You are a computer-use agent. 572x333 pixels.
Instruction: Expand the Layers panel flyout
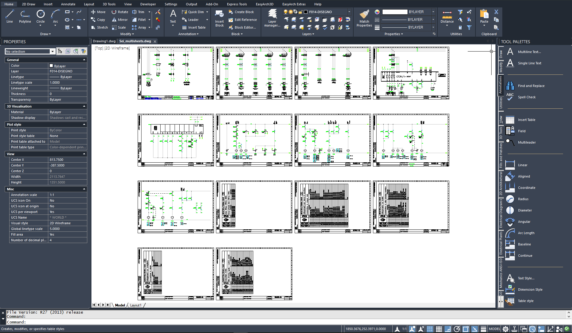[x=308, y=34]
